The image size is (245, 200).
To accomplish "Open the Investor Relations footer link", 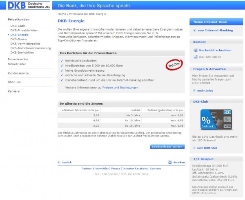I will (135, 169).
